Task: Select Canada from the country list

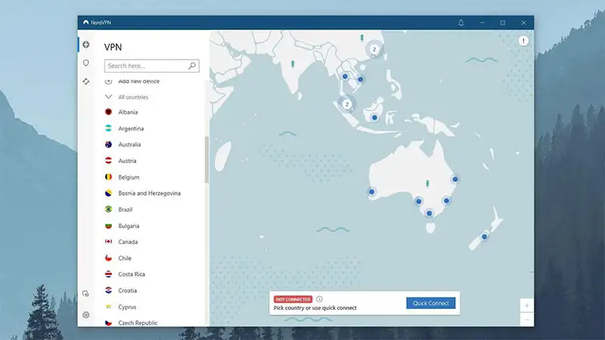Action: click(128, 242)
